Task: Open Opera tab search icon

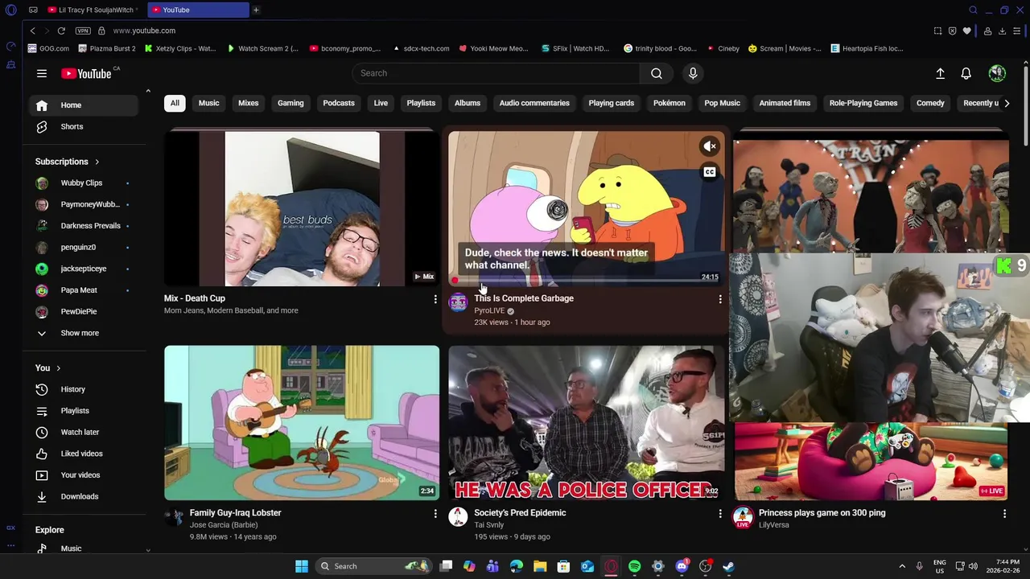Action: click(973, 10)
